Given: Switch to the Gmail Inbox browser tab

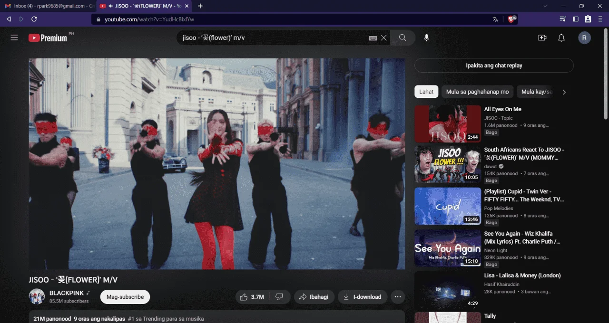Looking at the screenshot, I should (48, 6).
